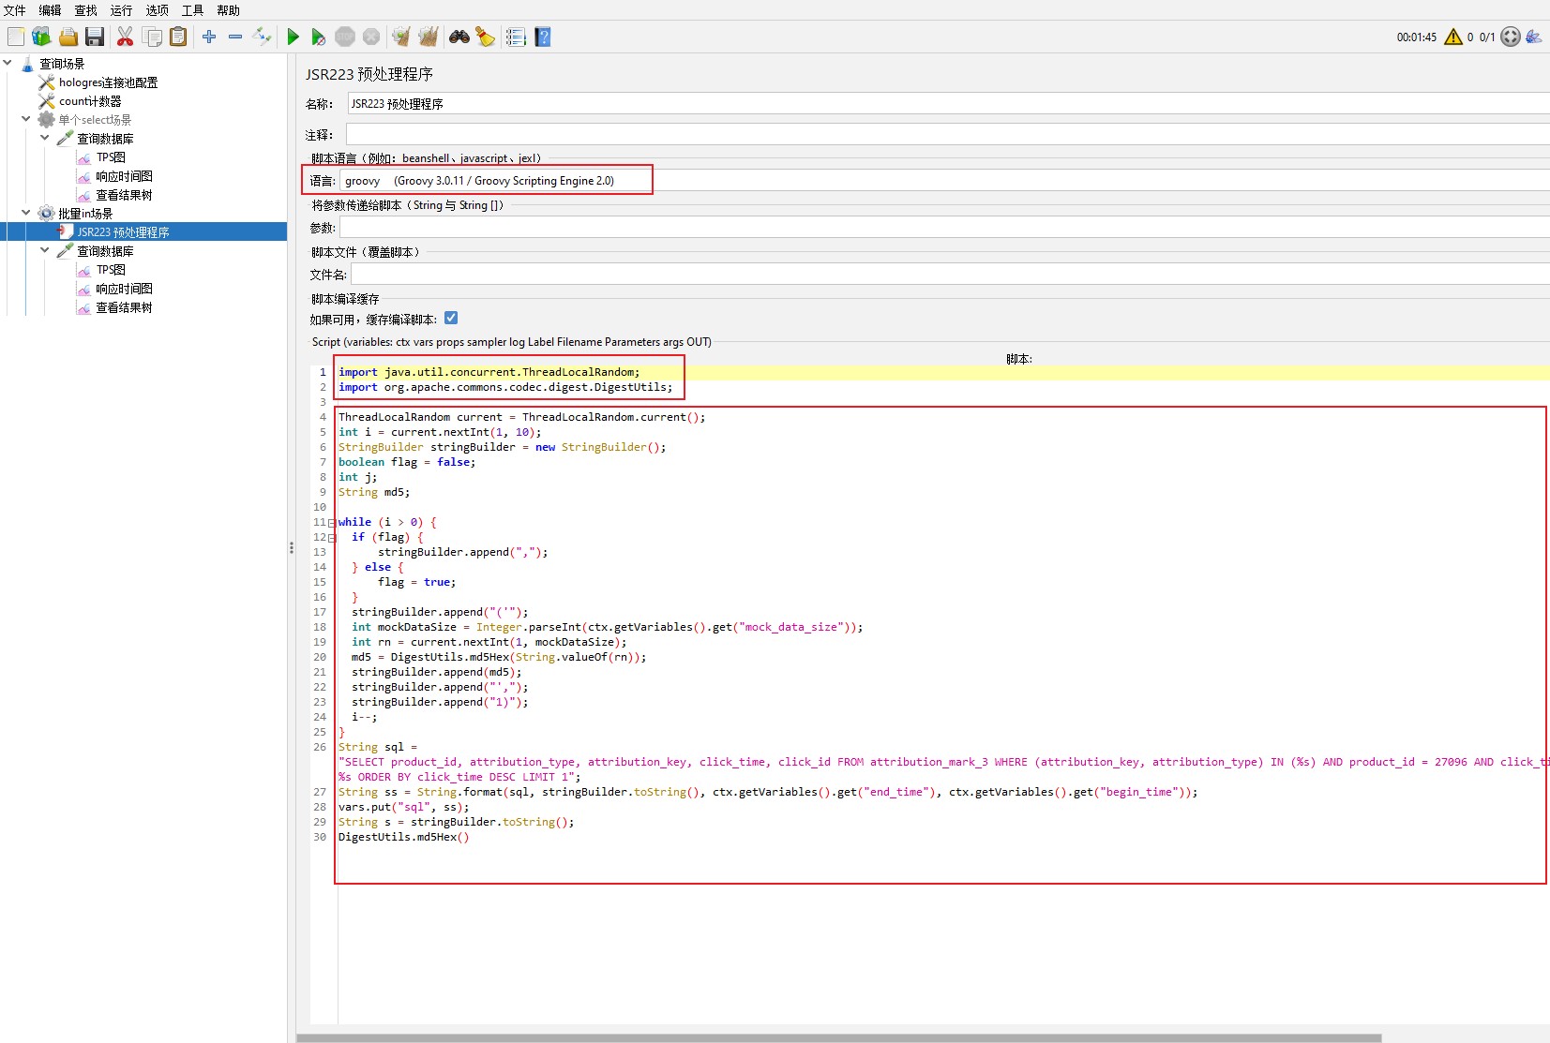The image size is (1550, 1043).
Task: Open the script language groovy dropdown
Action: 945,181
